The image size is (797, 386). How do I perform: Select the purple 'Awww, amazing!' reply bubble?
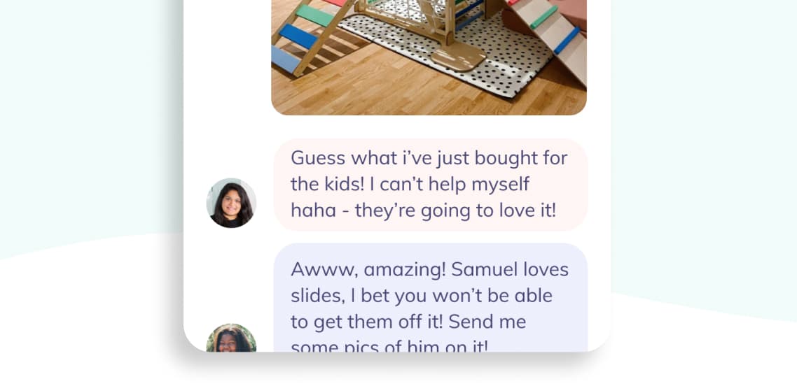coord(431,297)
